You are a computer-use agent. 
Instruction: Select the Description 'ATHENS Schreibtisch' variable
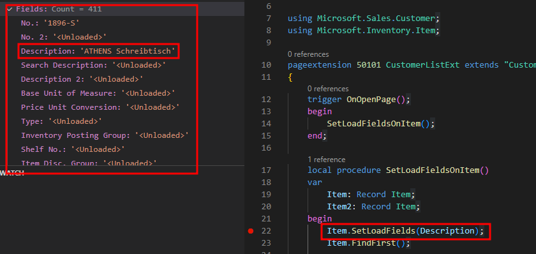pyautogui.click(x=98, y=51)
